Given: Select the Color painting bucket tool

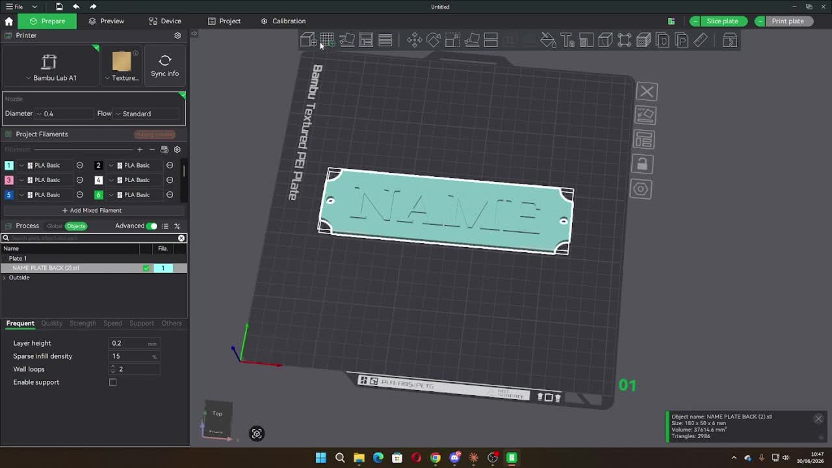Looking at the screenshot, I should [548, 40].
